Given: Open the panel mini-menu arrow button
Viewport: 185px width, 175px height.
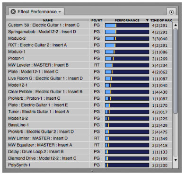Looking at the screenshot, I should [171, 12].
